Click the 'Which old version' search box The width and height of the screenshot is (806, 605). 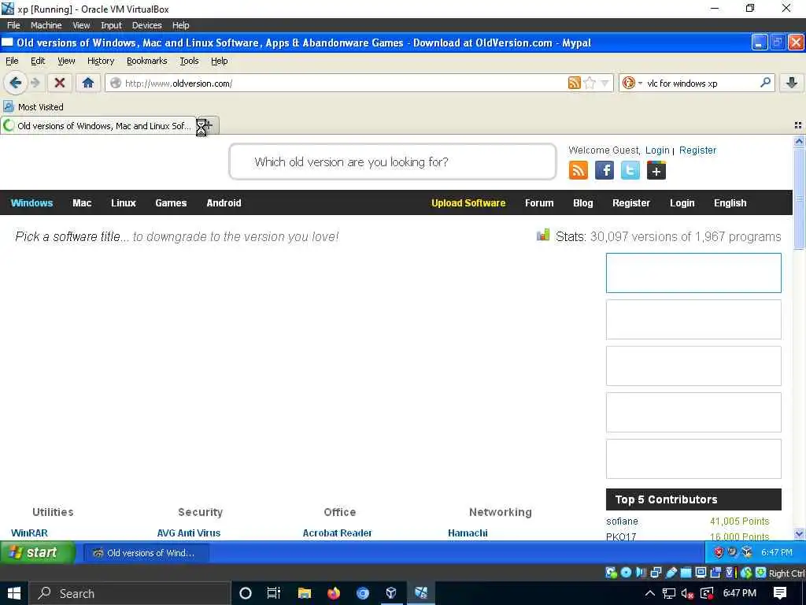393,162
